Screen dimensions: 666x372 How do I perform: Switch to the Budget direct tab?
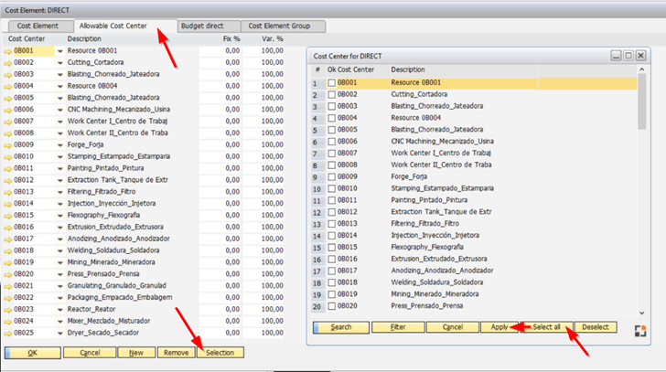coord(208,27)
